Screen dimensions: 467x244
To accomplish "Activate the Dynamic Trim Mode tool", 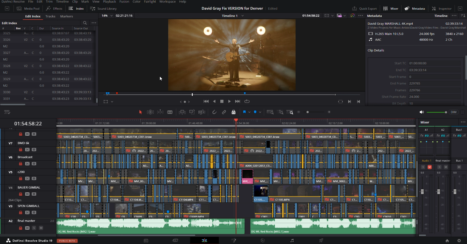I will click(x=160, y=112).
